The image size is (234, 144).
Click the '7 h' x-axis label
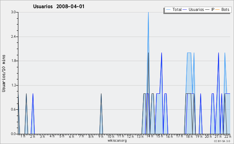pyautogui.click(x=81, y=136)
